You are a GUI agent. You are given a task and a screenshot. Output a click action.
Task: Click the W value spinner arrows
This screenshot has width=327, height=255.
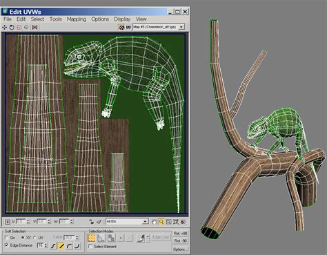(x=72, y=221)
